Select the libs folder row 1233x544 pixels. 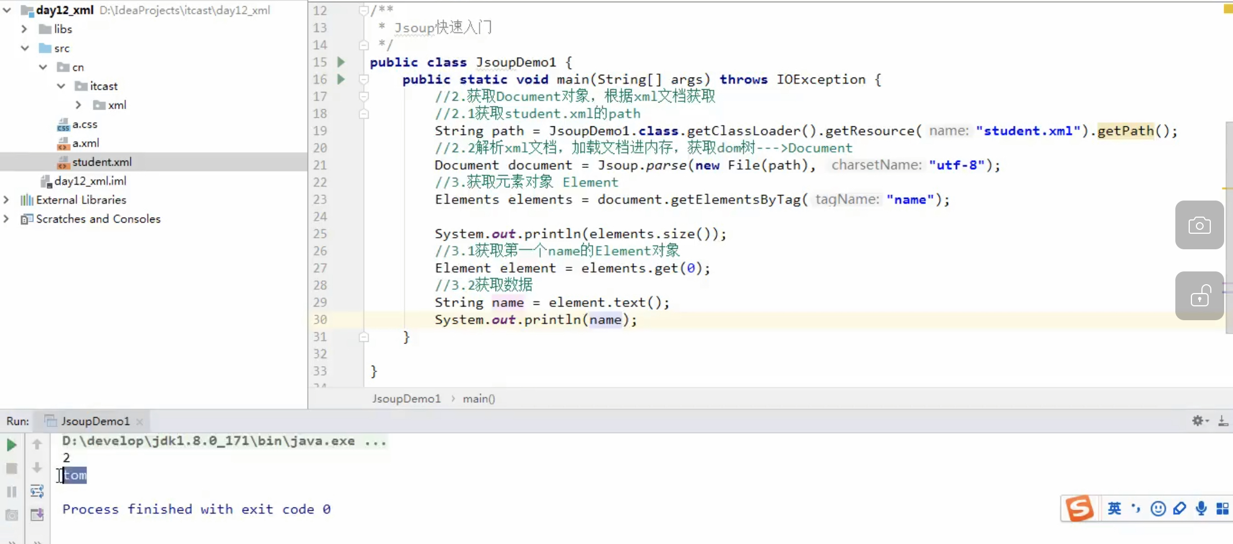[55, 29]
